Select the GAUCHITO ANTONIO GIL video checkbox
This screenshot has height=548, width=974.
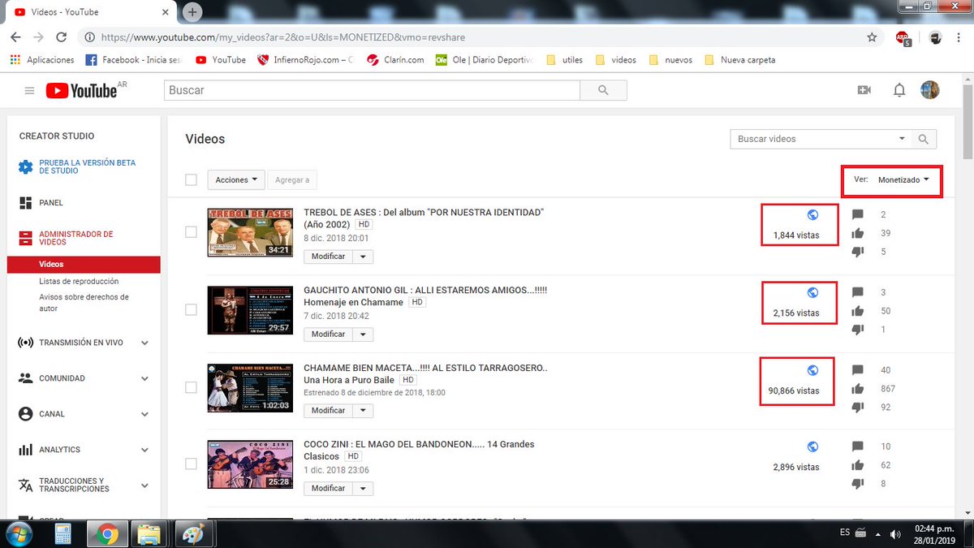(191, 309)
